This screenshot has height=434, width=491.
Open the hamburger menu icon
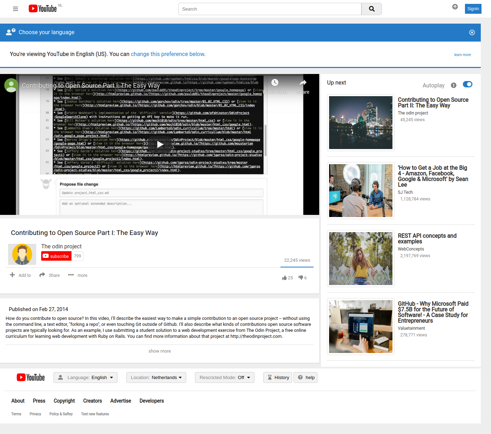click(x=15, y=9)
